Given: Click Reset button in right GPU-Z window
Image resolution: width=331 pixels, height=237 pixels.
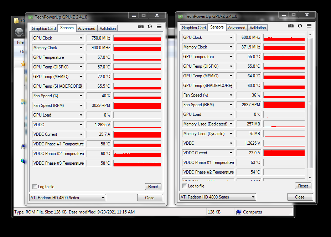Looking at the screenshot, I should [303, 186].
